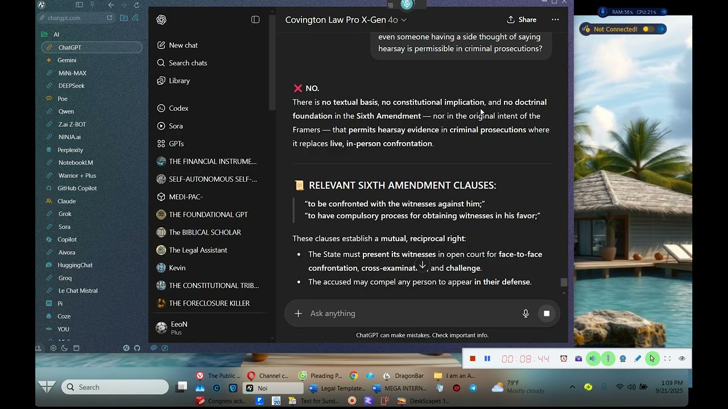The image size is (728, 409).
Task: Share the current conversation
Action: pyautogui.click(x=522, y=20)
